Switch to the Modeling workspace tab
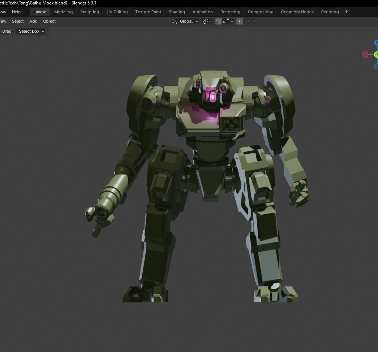Viewport: 378px width, 352px height. click(x=64, y=12)
